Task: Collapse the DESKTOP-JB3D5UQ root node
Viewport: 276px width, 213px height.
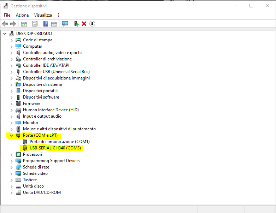Action: tap(5, 34)
